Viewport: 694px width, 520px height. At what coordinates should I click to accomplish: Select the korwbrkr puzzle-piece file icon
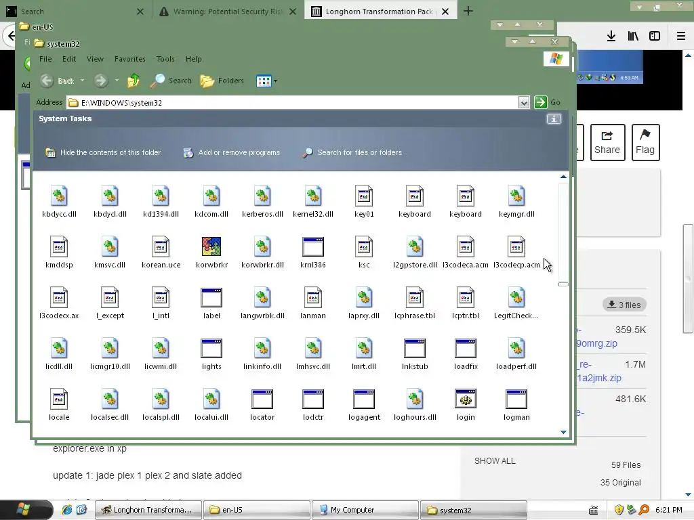coord(211,246)
